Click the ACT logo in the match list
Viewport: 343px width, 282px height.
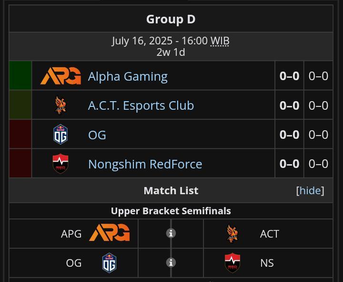[232, 234]
